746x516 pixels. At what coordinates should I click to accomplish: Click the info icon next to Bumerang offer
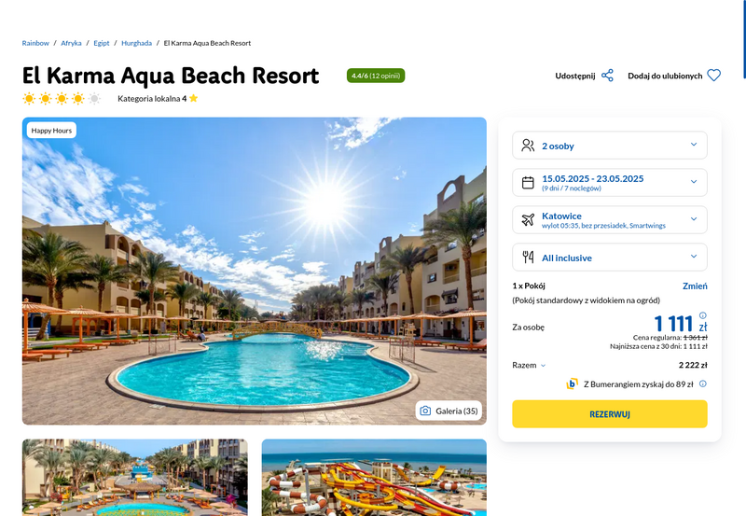703,384
